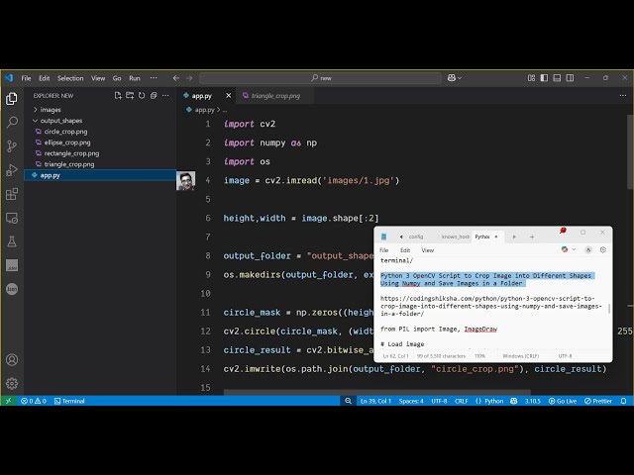Toggle the primary side bar
Image resolution: width=634 pixels, height=475 pixels.
tap(544, 78)
